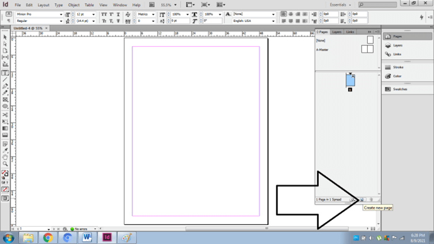The height and width of the screenshot is (244, 434).
Task: Click the Quick Apply lightning icon
Action: coord(421,17)
